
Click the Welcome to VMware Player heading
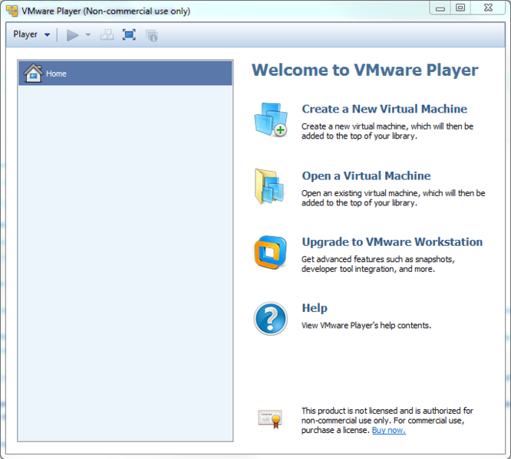(364, 70)
